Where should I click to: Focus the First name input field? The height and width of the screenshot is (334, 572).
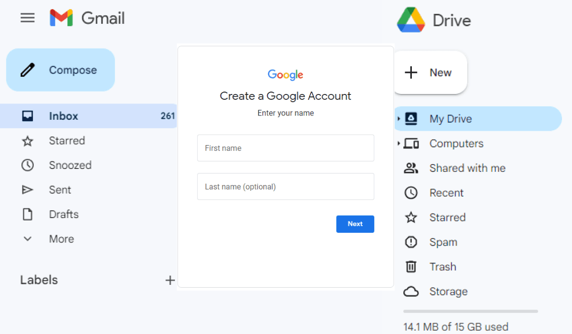click(x=286, y=148)
